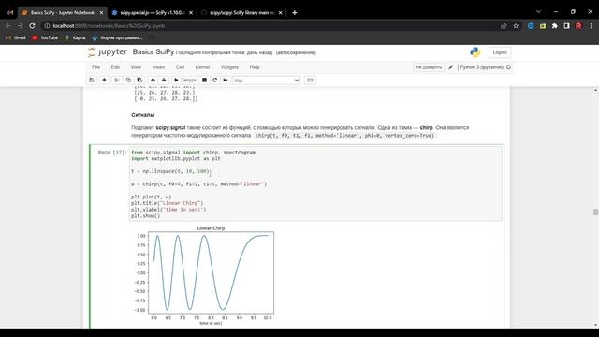This screenshot has width=599, height=337.
Task: Open the Kernel menu
Action: pyautogui.click(x=202, y=67)
